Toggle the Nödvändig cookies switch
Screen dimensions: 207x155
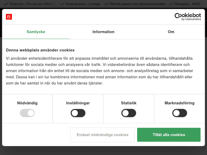coord(27,113)
